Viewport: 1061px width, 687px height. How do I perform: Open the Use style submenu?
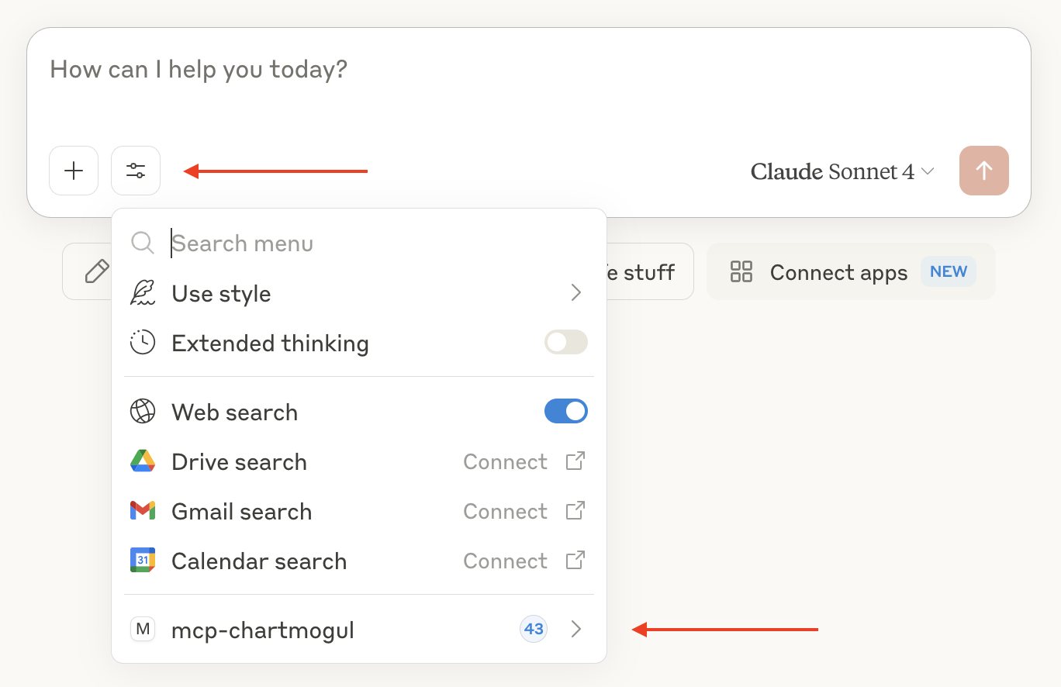coord(358,293)
